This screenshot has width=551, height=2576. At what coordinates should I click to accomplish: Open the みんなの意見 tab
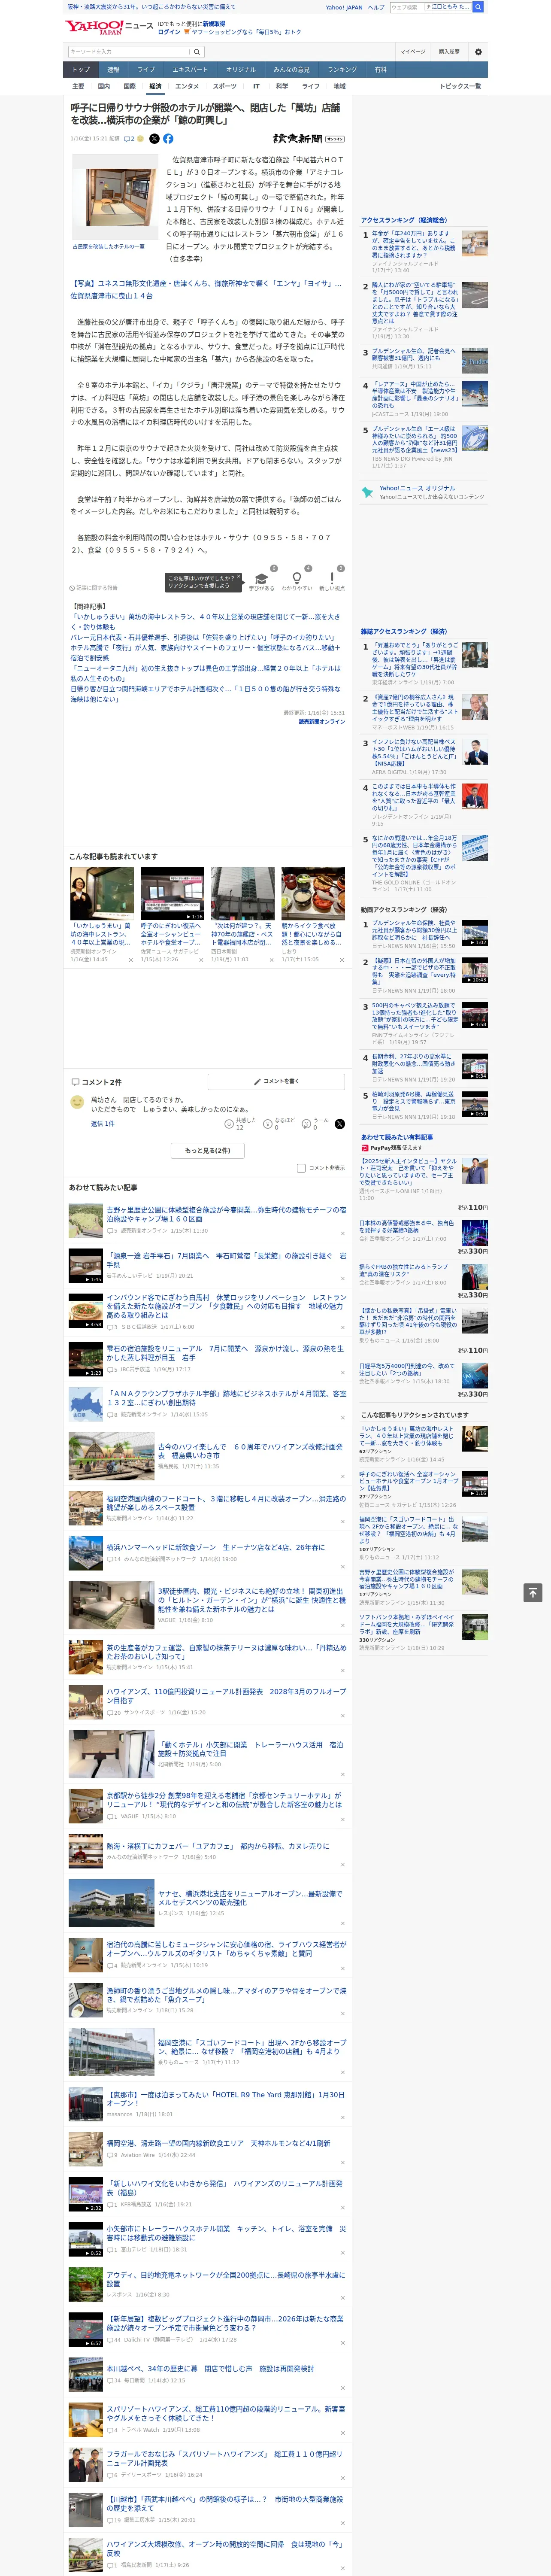click(291, 70)
